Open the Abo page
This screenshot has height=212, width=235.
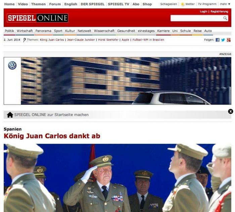tap(136, 4)
